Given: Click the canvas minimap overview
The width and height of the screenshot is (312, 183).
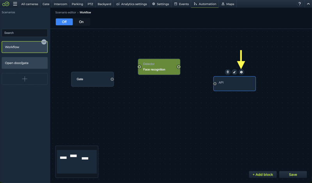Looking at the screenshot, I should coord(77,162).
